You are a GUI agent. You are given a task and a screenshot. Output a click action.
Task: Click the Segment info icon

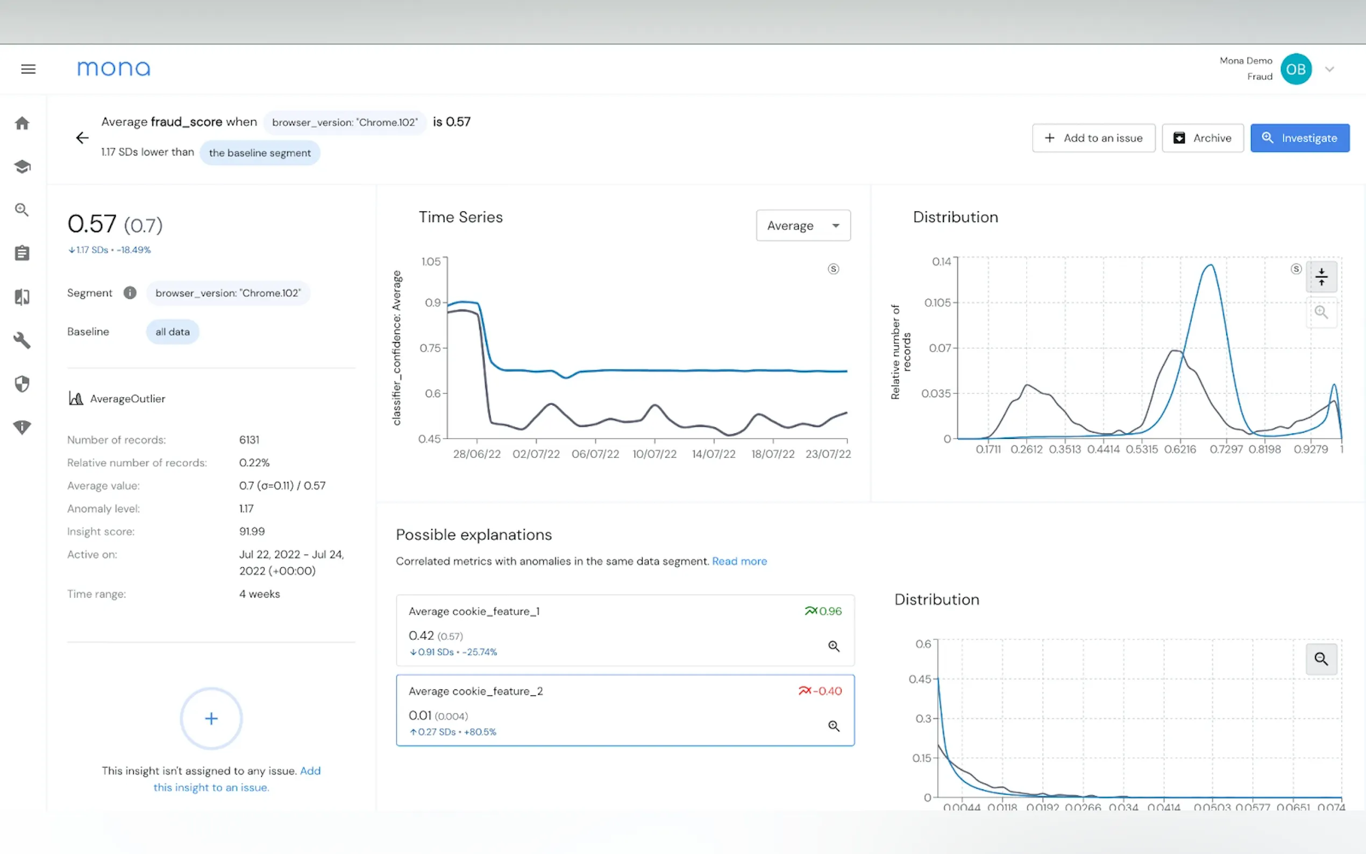tap(130, 293)
